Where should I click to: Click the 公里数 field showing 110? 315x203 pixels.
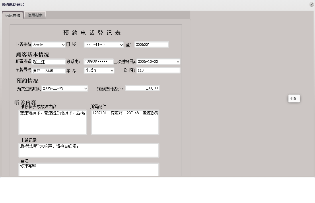coord(159,70)
